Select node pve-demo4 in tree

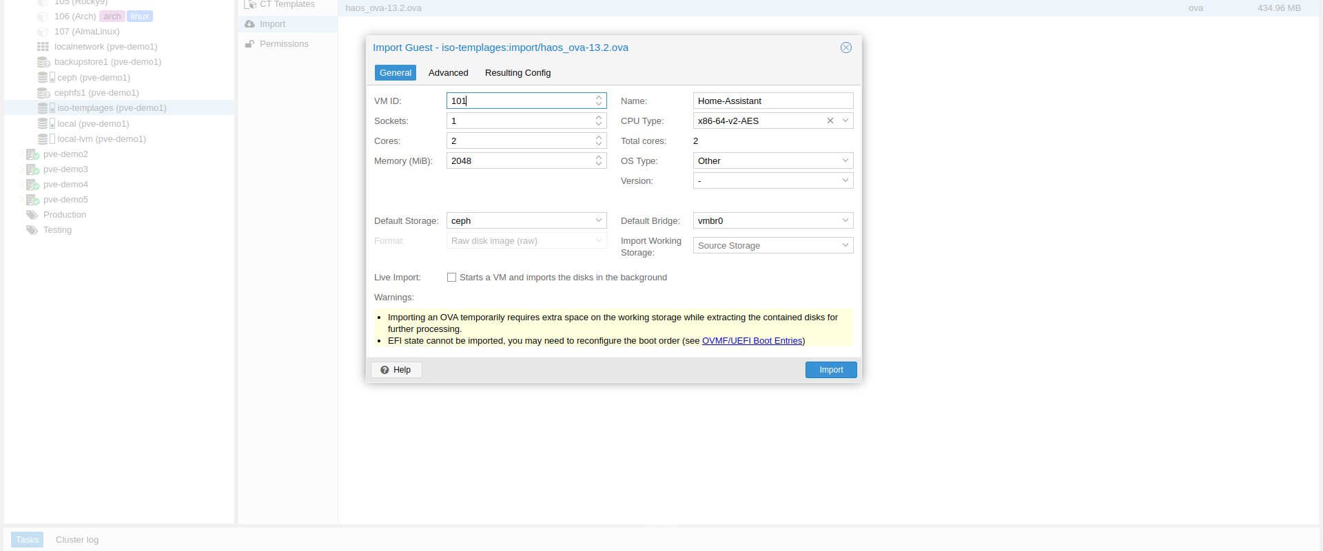(x=65, y=185)
